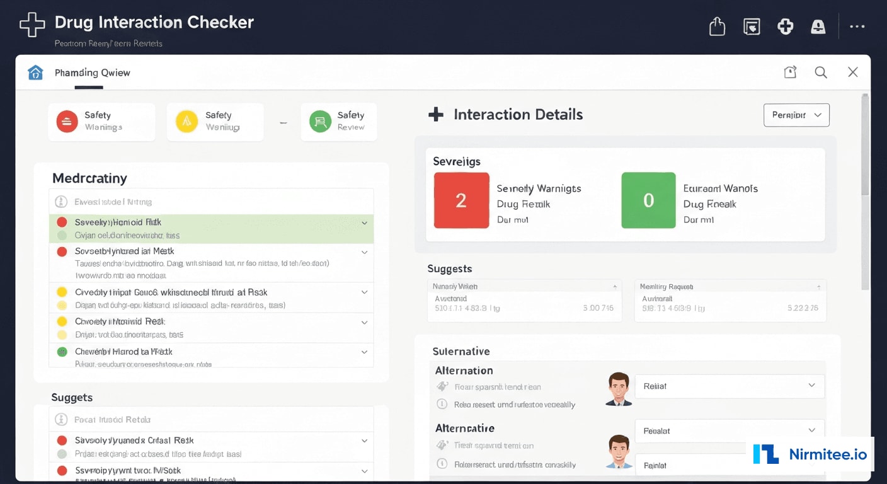887x484 pixels.
Task: Click the red Safety Warnings shield icon
Action: click(x=66, y=121)
